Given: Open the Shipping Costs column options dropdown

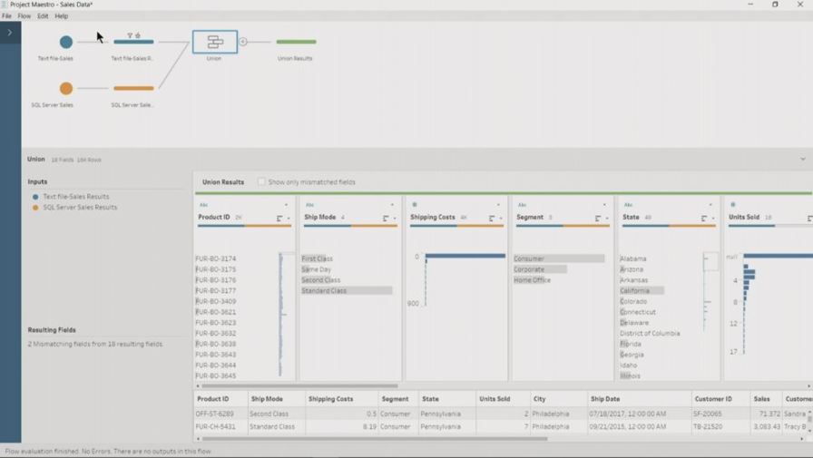Looking at the screenshot, I should pyautogui.click(x=498, y=205).
